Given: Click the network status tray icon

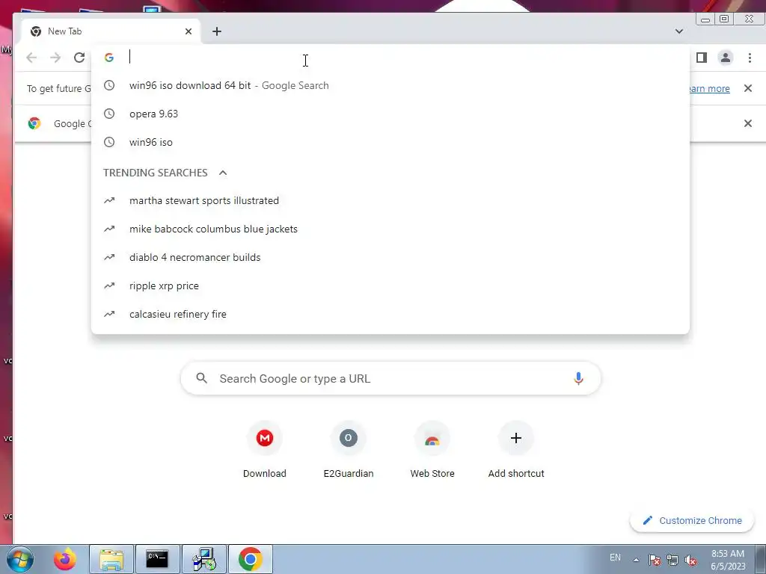Looking at the screenshot, I should (672, 560).
